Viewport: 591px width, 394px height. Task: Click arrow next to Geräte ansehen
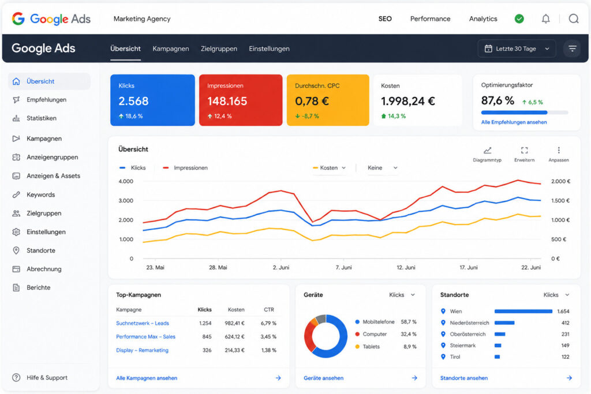[414, 378]
